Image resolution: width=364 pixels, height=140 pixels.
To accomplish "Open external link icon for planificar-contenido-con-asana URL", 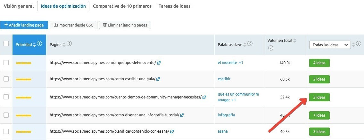I will [172, 131].
